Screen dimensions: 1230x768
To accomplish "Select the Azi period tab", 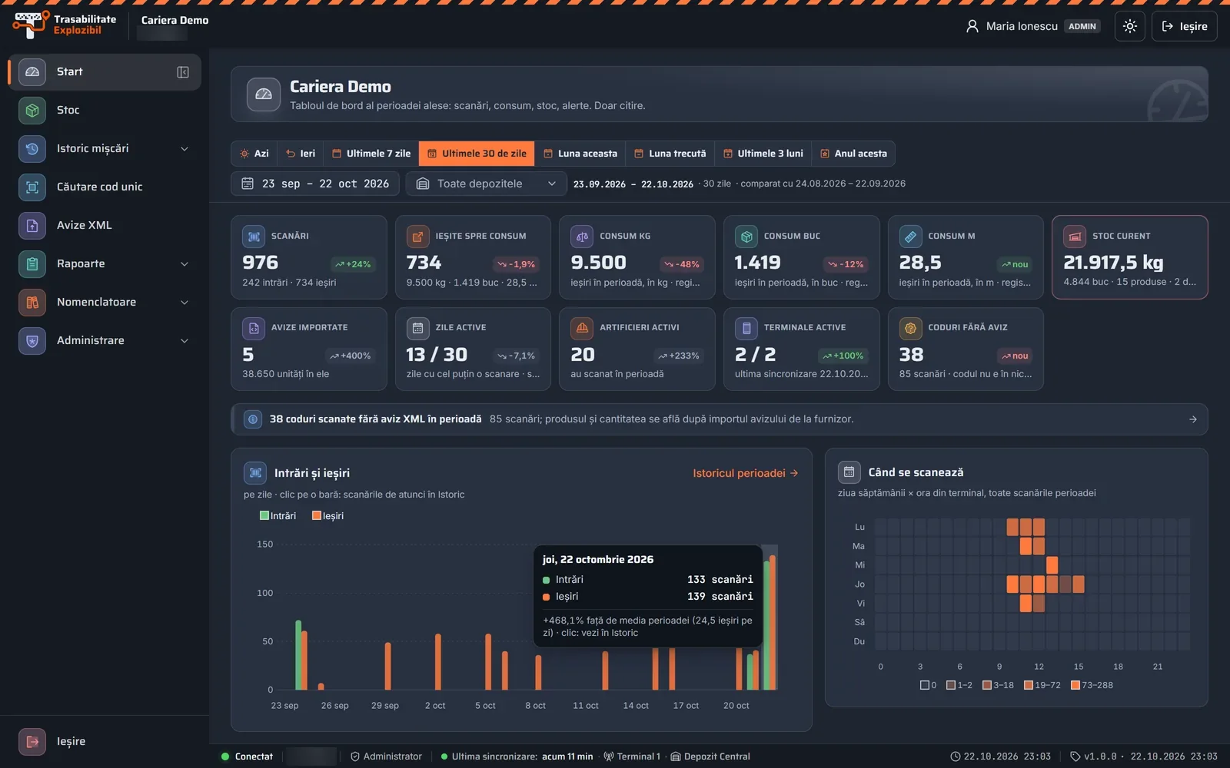I will point(254,154).
